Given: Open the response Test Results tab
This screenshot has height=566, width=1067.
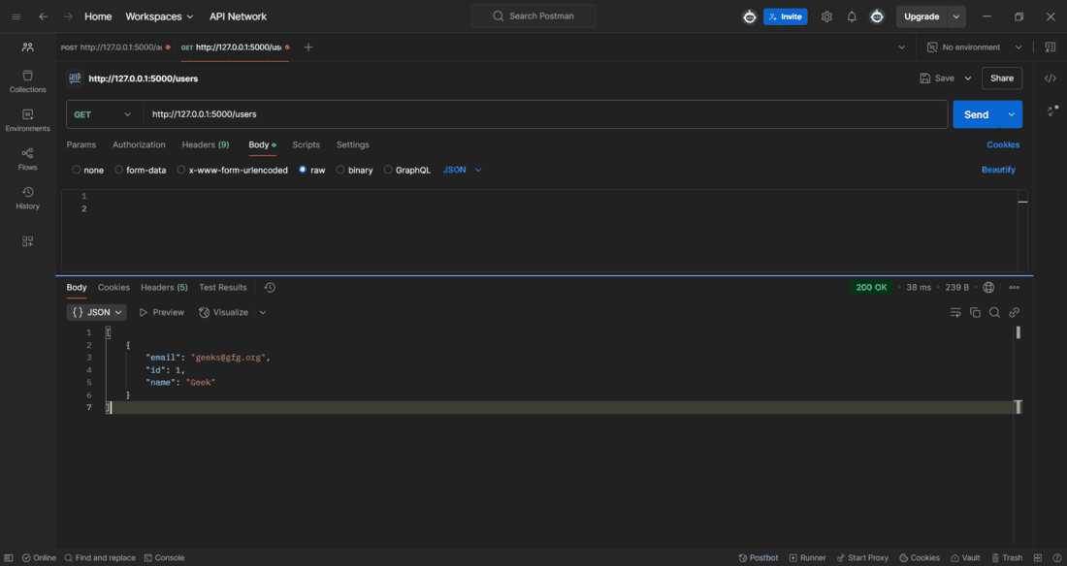Looking at the screenshot, I should pyautogui.click(x=223, y=287).
